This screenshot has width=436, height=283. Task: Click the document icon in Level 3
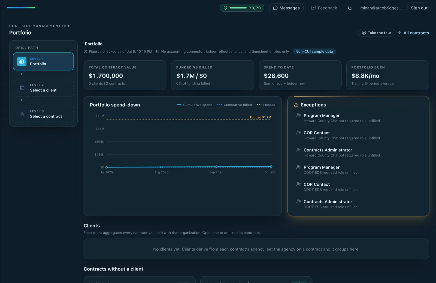pos(22,114)
